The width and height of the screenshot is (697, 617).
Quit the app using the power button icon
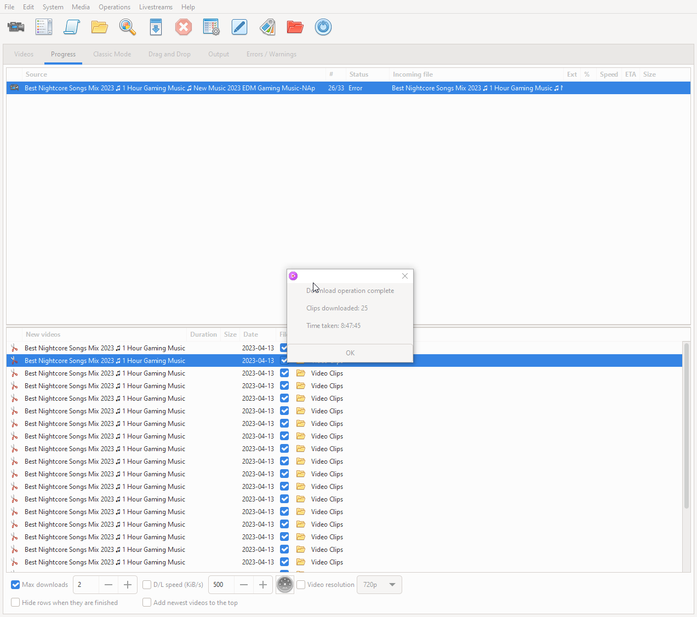pos(323,27)
